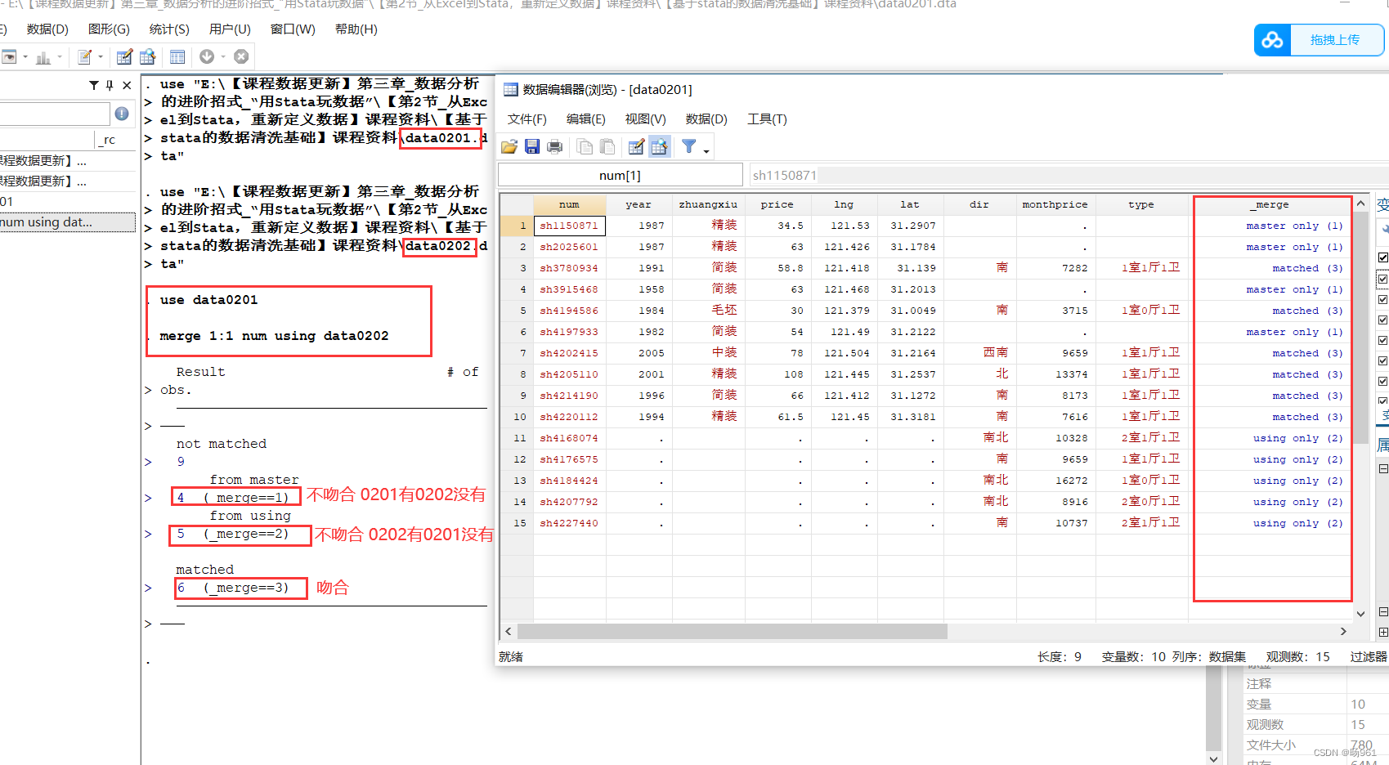Open a dataset using the folder icon in Data Editor

509,146
